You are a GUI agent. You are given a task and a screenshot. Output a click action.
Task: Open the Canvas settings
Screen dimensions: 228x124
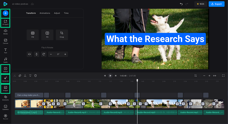(x=5, y=41)
